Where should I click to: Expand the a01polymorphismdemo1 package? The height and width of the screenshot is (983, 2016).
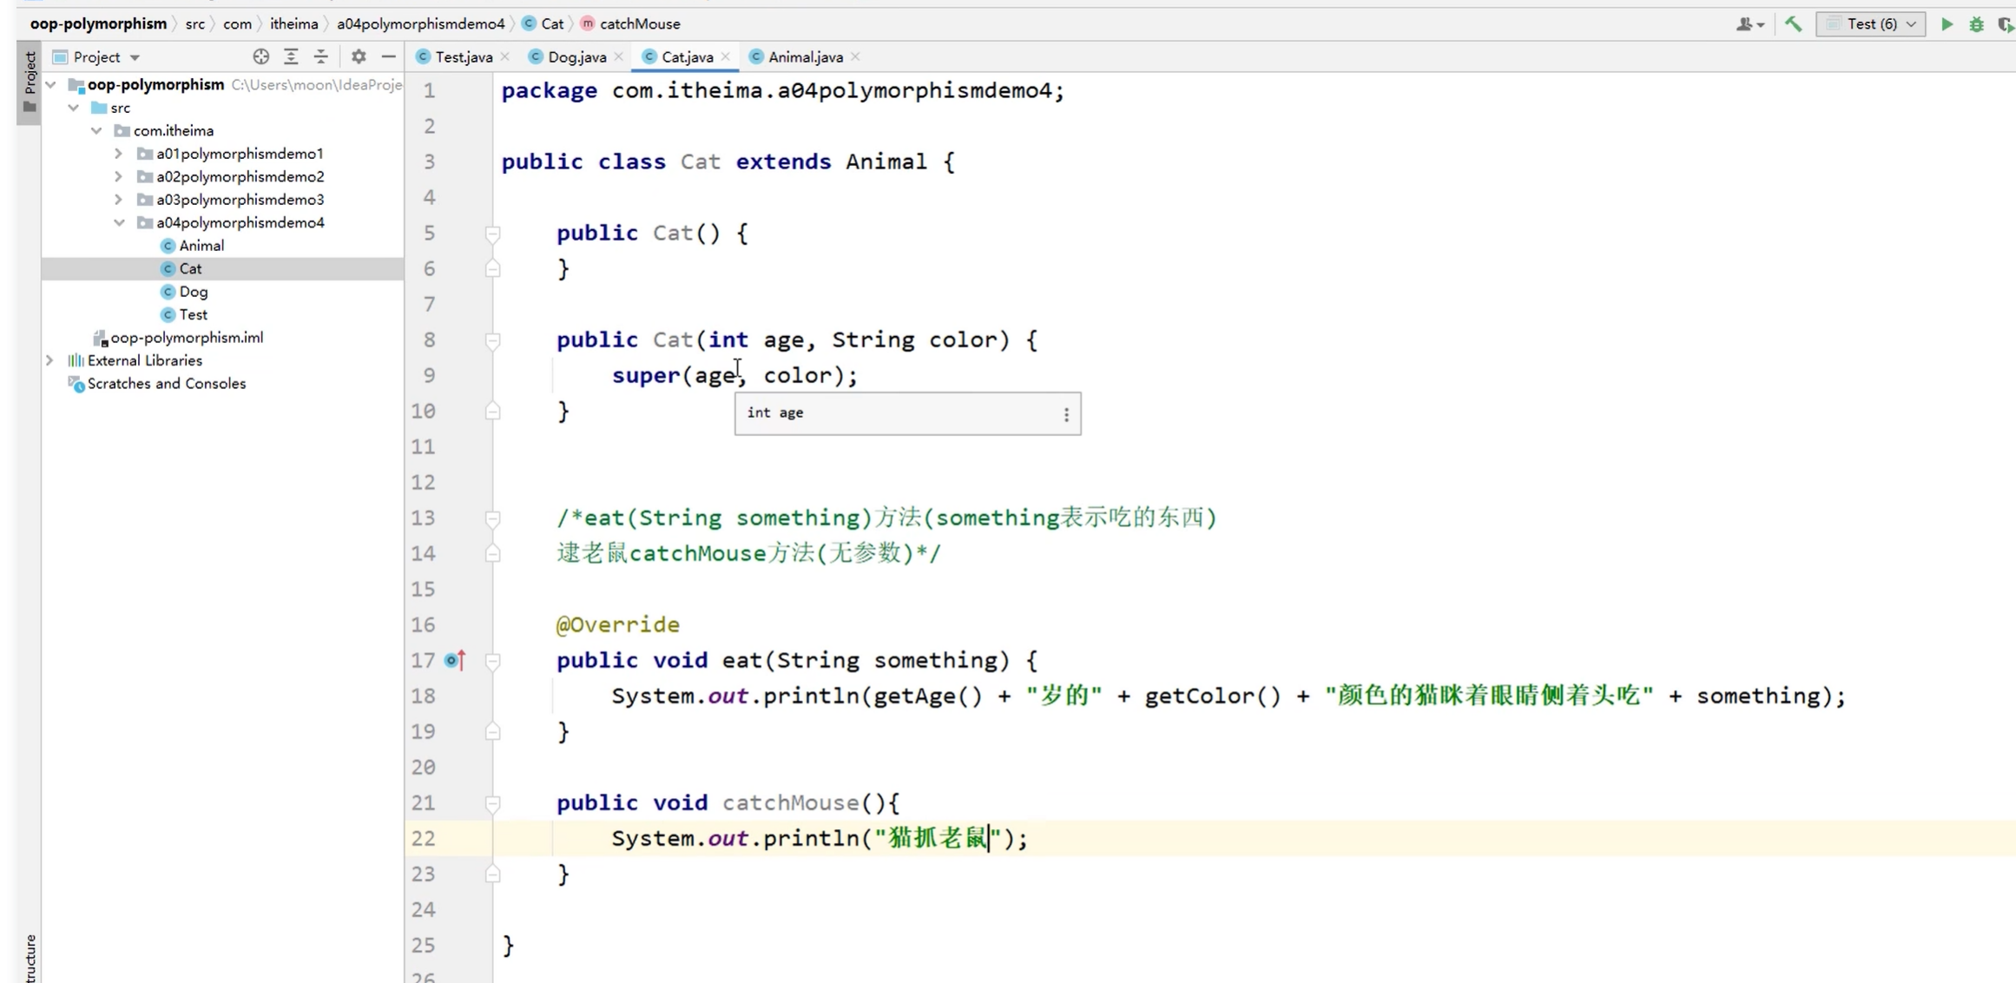118,153
